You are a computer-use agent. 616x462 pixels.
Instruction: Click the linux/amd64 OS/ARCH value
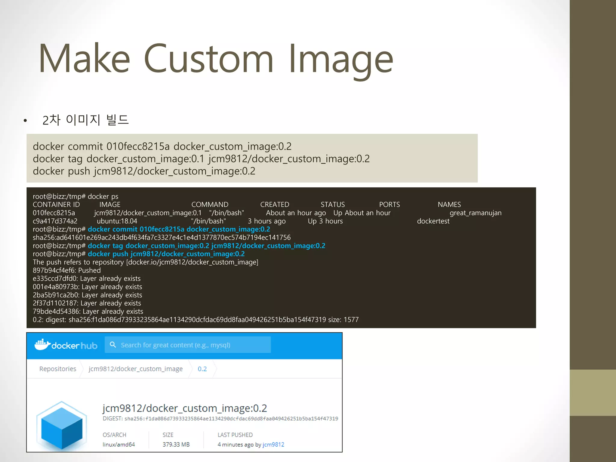(x=119, y=445)
